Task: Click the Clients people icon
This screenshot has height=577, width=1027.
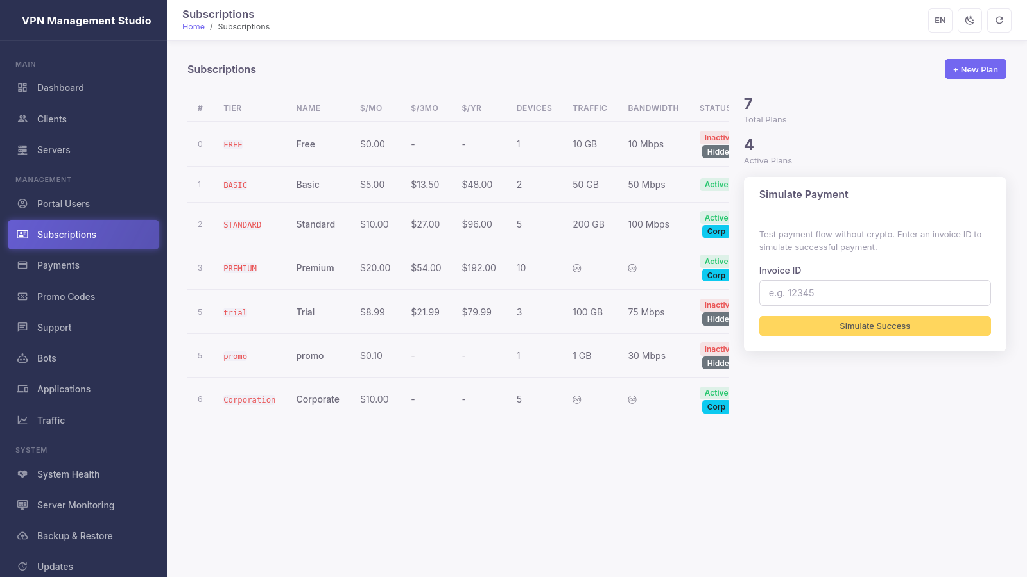Action: [x=22, y=119]
